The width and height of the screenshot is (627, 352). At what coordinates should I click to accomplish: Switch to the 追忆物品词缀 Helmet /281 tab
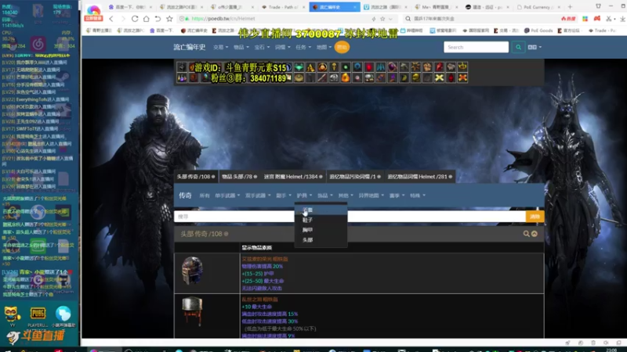[x=419, y=177]
